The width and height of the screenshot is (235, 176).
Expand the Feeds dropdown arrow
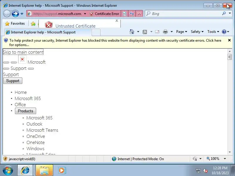click(x=151, y=32)
